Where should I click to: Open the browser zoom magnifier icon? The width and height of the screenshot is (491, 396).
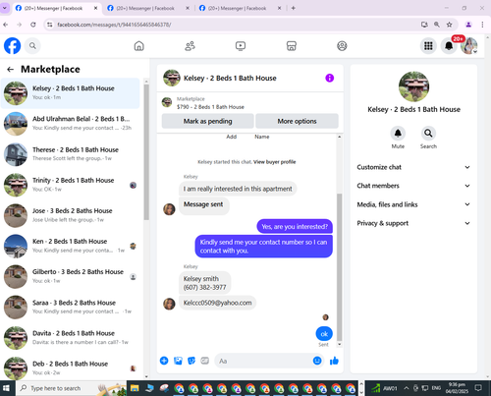437,25
